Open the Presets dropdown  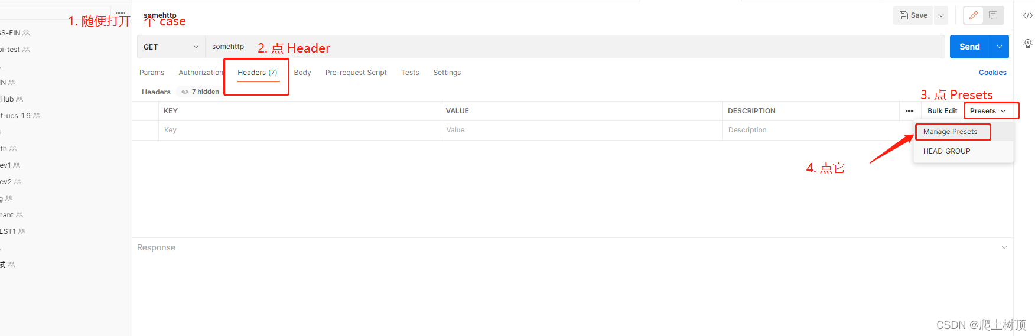click(x=988, y=111)
